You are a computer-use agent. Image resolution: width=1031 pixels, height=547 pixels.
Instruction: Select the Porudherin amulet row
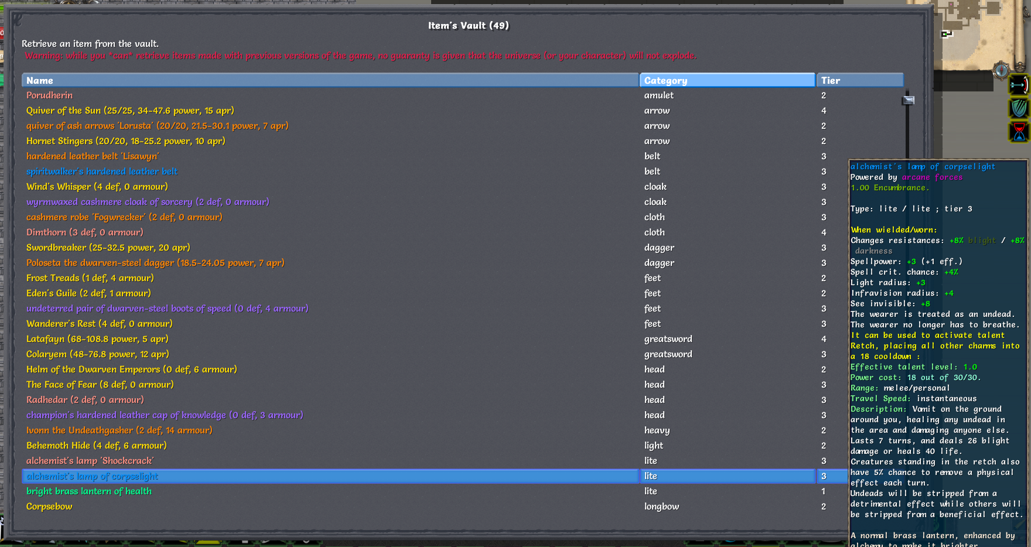[x=330, y=95]
